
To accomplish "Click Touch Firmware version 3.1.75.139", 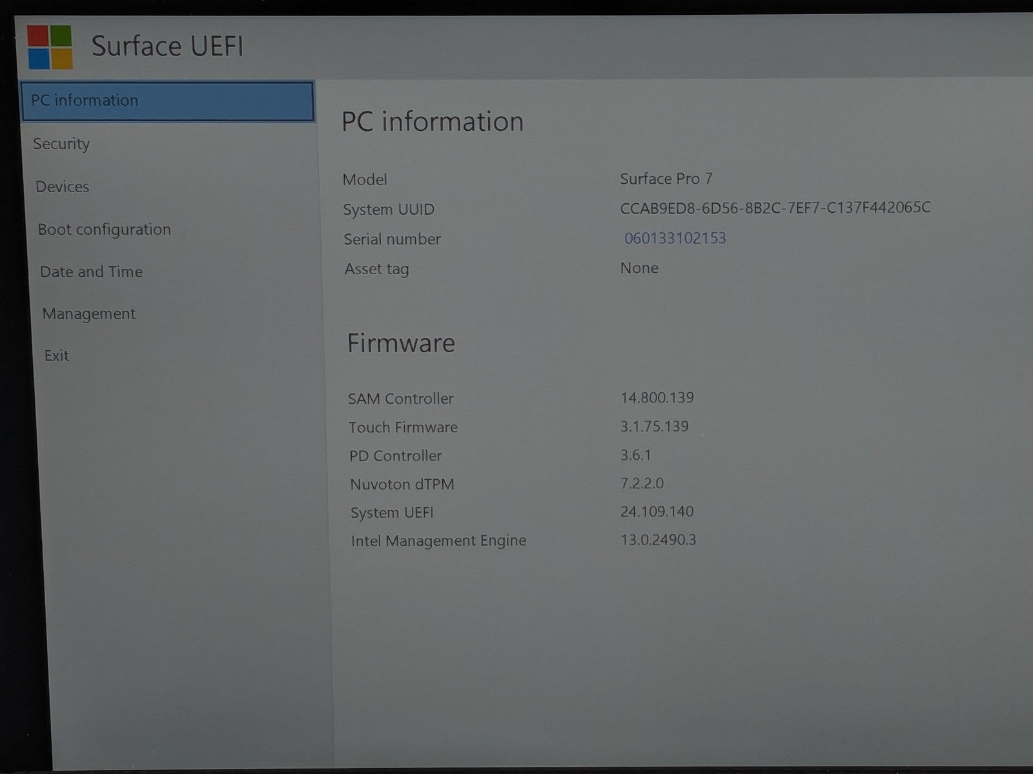I will (655, 426).
